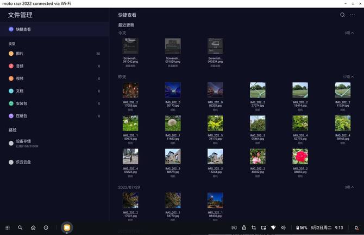The width and height of the screenshot is (364, 235).
Task: Open the app drawer grid icon in taskbar
Action: pos(8,228)
